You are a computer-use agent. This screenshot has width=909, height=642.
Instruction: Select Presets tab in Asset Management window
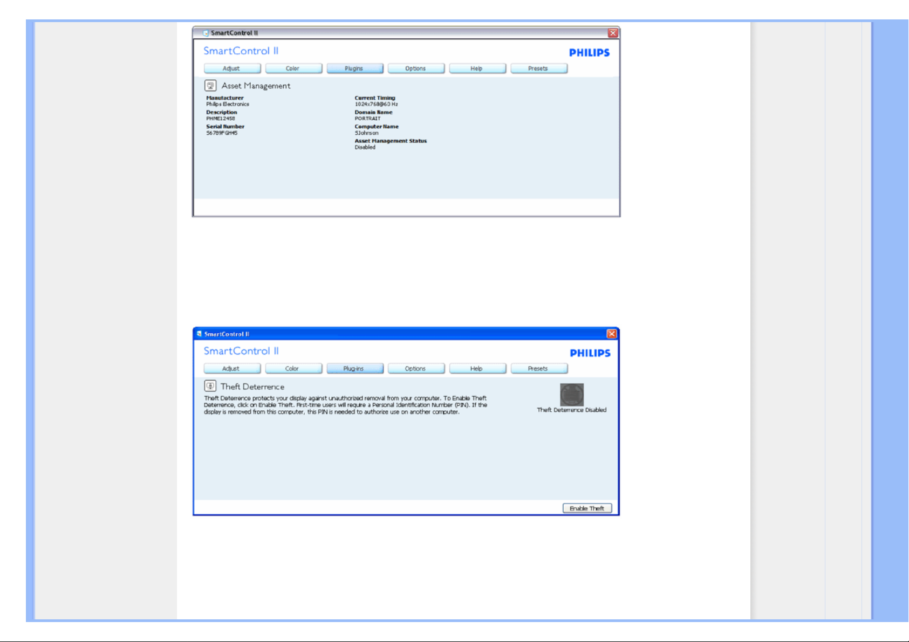538,68
